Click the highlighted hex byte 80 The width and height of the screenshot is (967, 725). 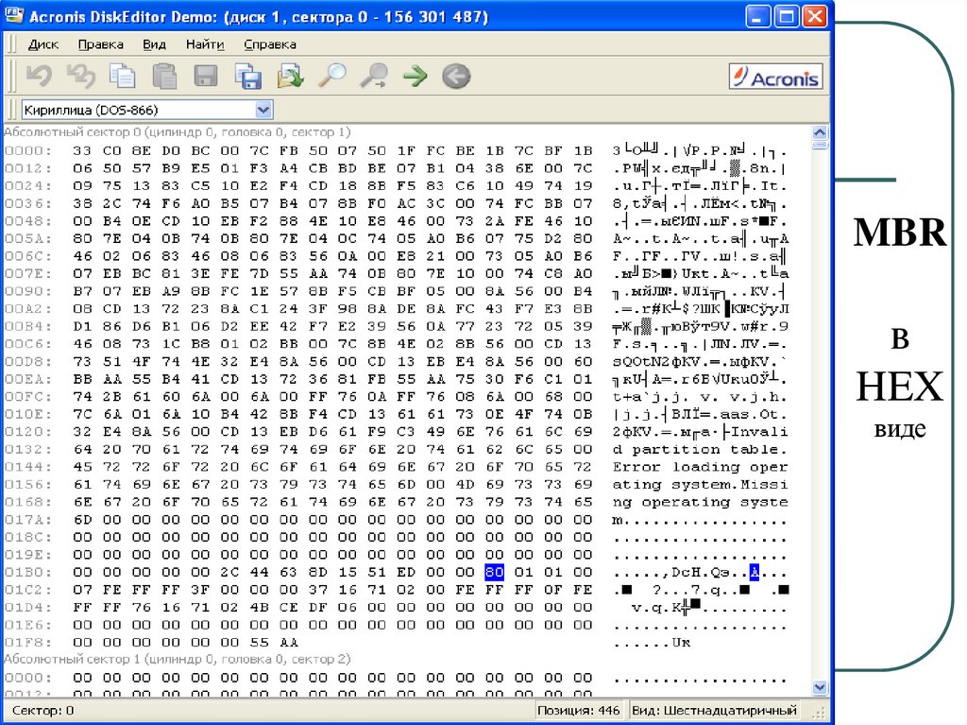[x=495, y=572]
